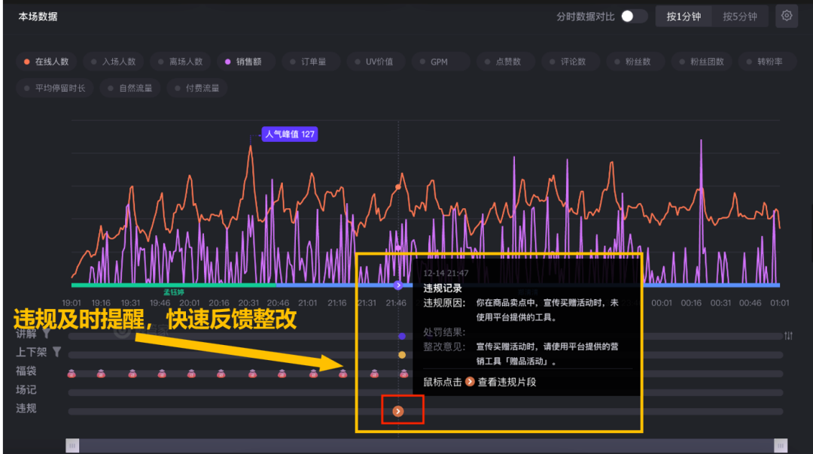Click the 福袋 bag icon at 19:46
The height and width of the screenshot is (454, 813).
[162, 374]
